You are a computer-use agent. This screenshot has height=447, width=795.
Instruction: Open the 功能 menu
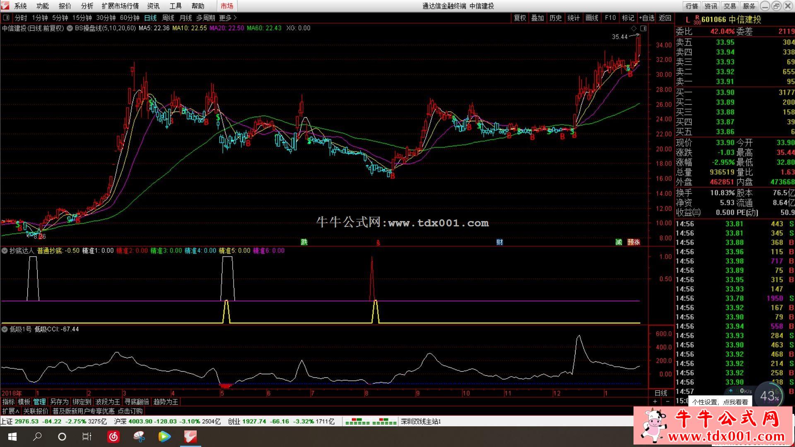click(43, 6)
